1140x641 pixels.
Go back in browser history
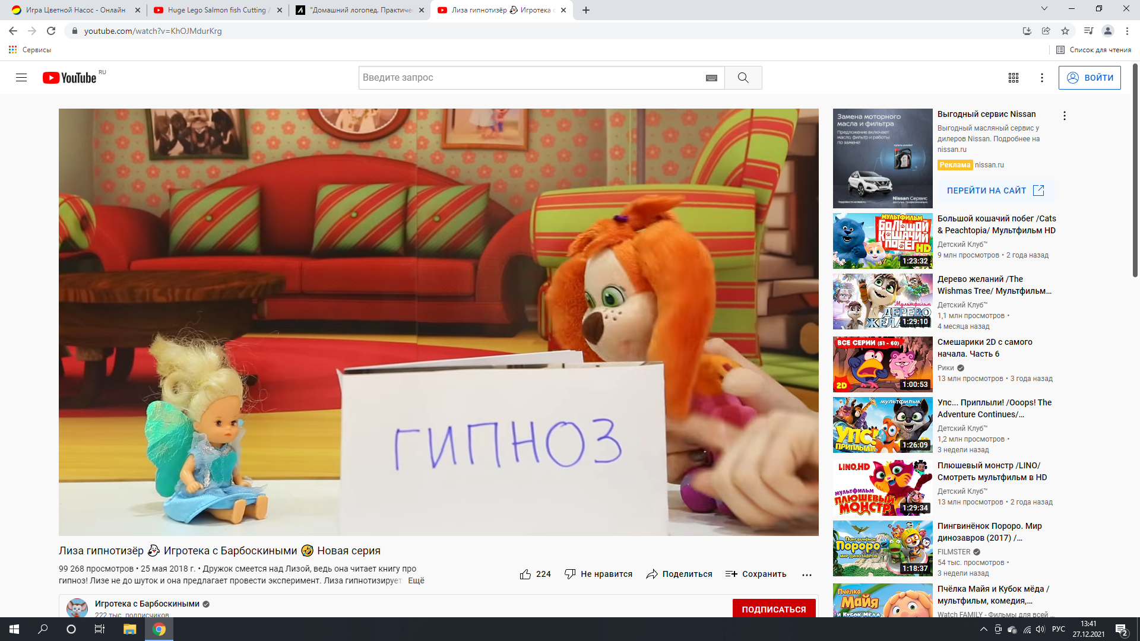pos(13,31)
